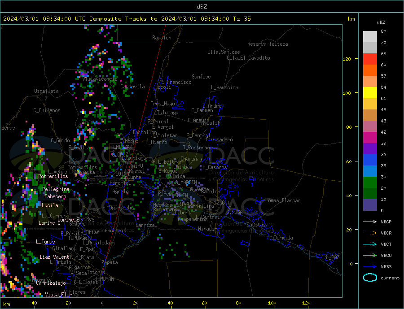
Task: Click the TUPUNGATO place label
Action: (x=80, y=238)
